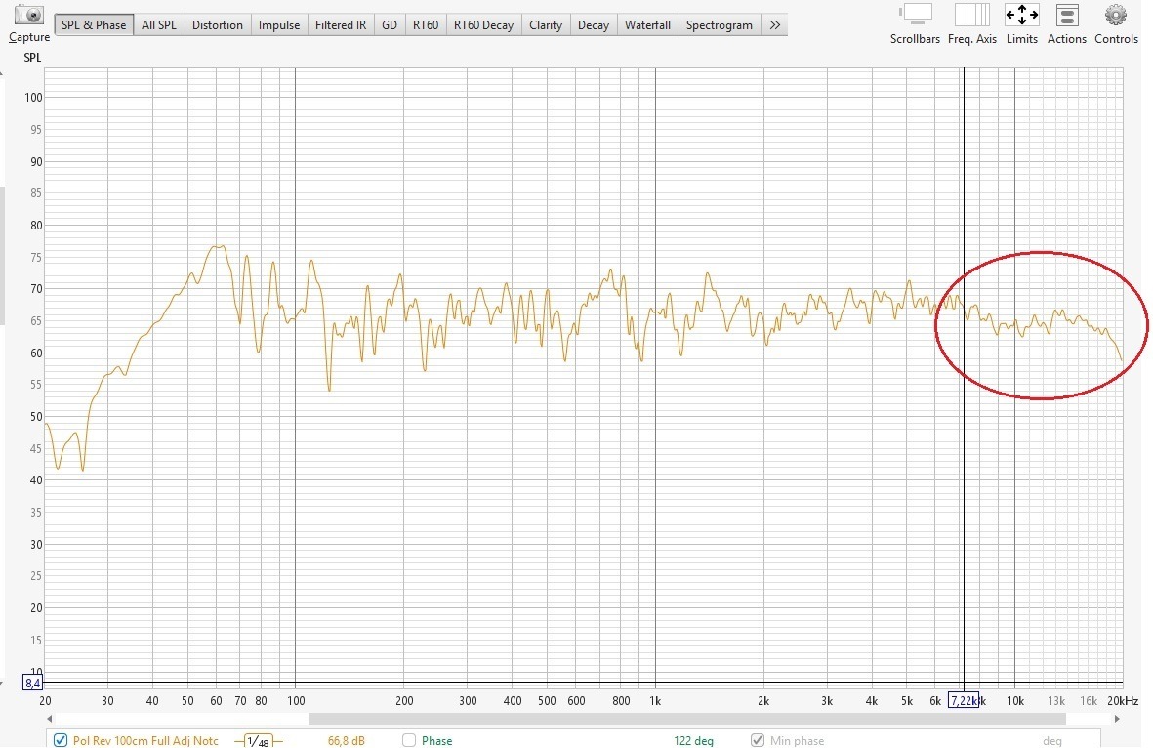Screen dimensions: 1153x748
Task: Click the 7,22k frequency cursor value box
Action: click(x=964, y=701)
